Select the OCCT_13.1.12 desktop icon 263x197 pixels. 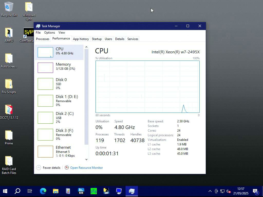pos(9,112)
